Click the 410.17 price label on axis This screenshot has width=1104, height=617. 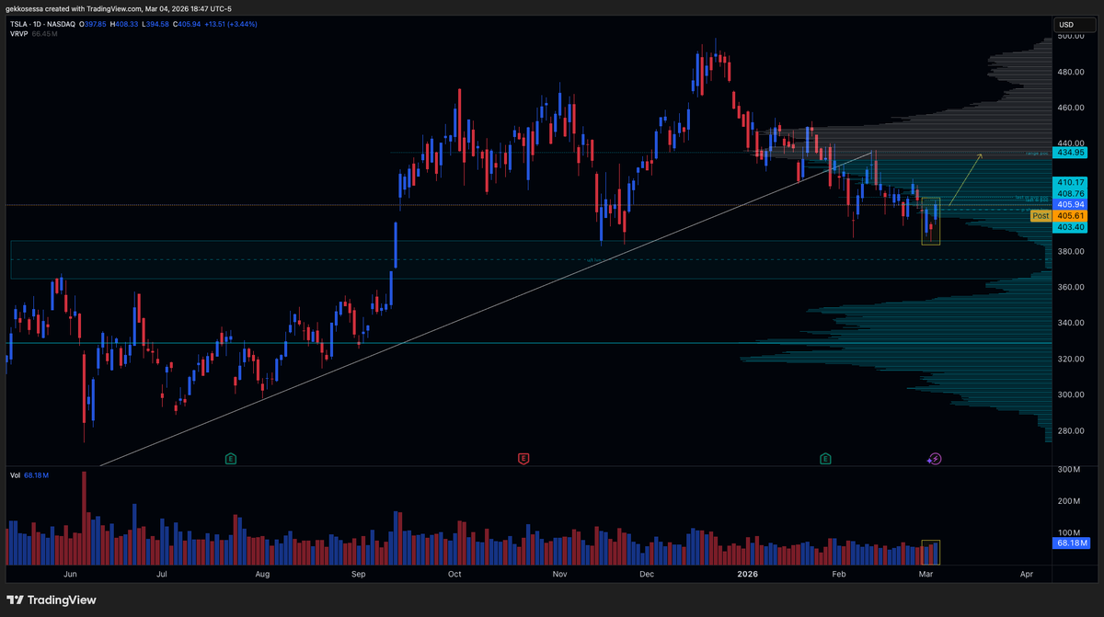[1071, 182]
